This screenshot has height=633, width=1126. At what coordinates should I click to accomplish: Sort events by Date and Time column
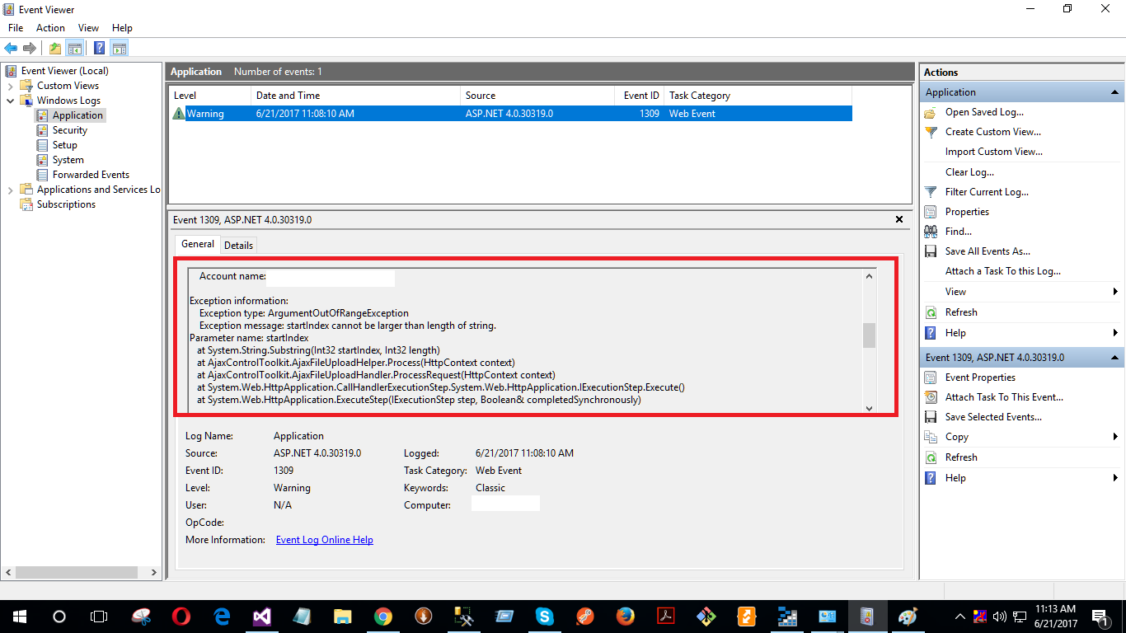(355, 96)
